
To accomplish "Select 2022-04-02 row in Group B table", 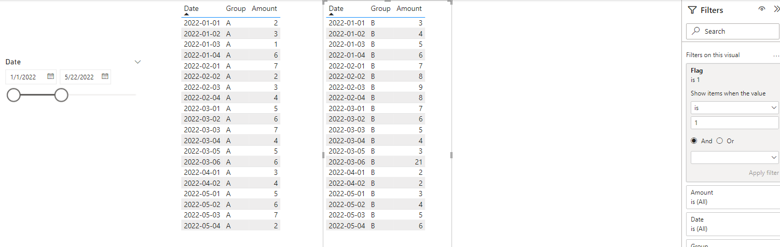I will (375, 183).
